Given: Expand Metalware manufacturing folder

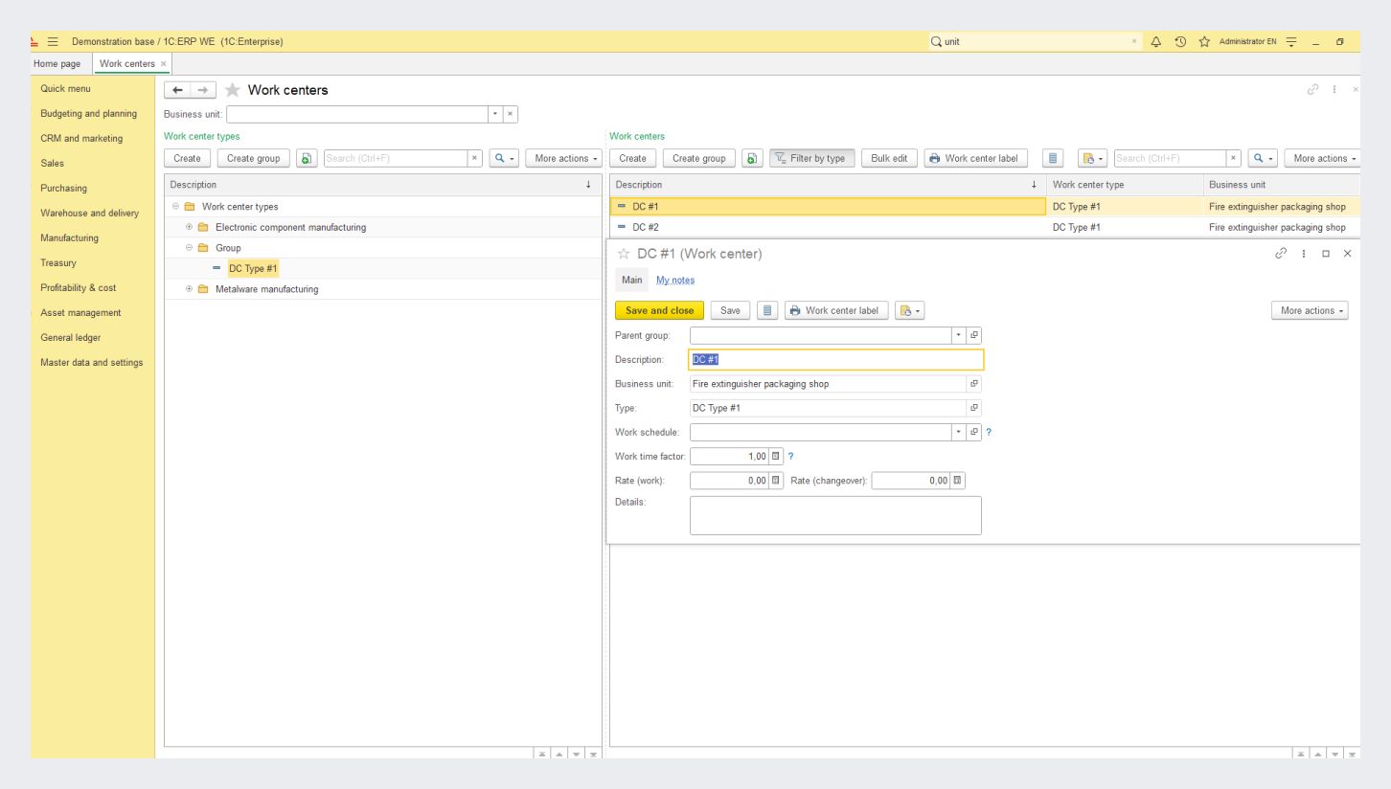Looking at the screenshot, I should tap(190, 289).
